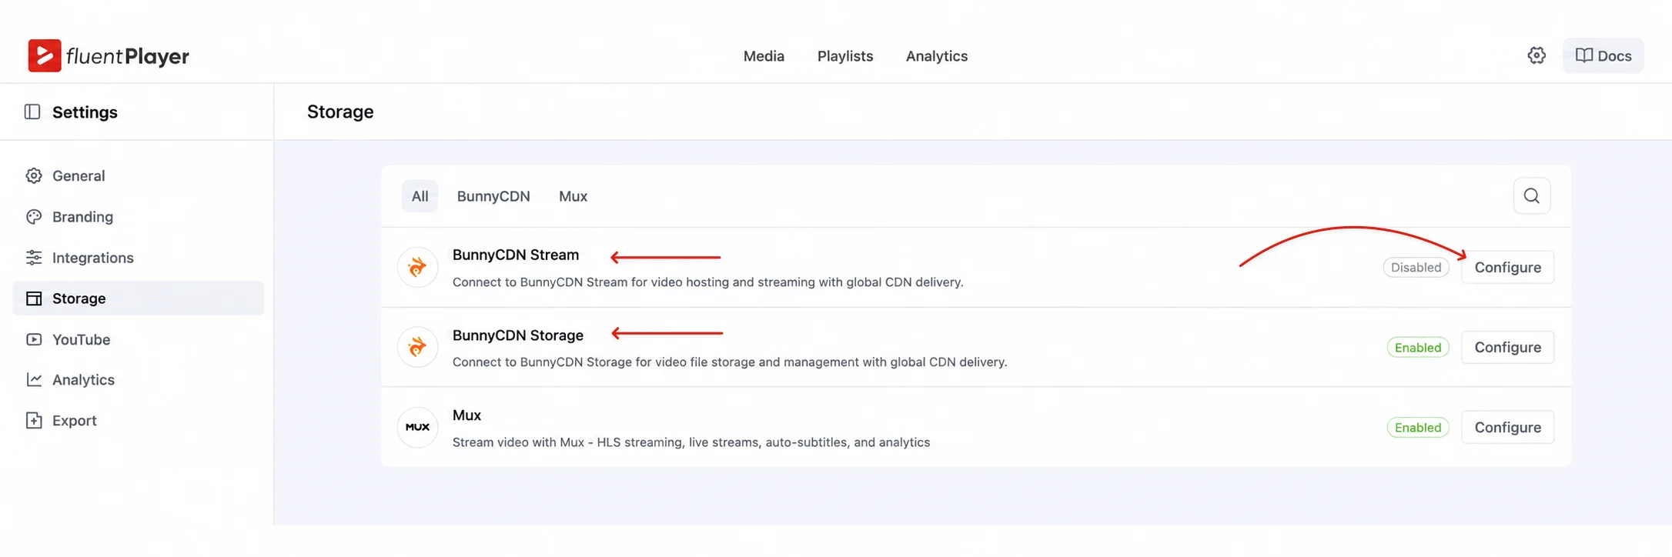The image size is (1672, 557).
Task: Collapse the Settings sidebar panel icon
Action: point(32,112)
